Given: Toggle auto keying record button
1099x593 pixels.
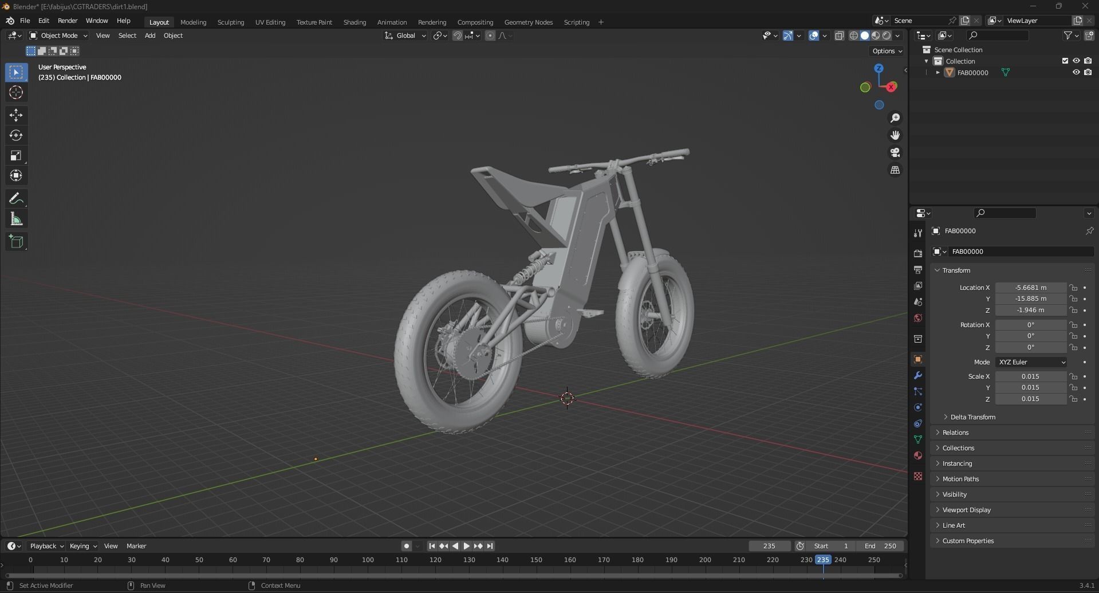Looking at the screenshot, I should tap(407, 546).
